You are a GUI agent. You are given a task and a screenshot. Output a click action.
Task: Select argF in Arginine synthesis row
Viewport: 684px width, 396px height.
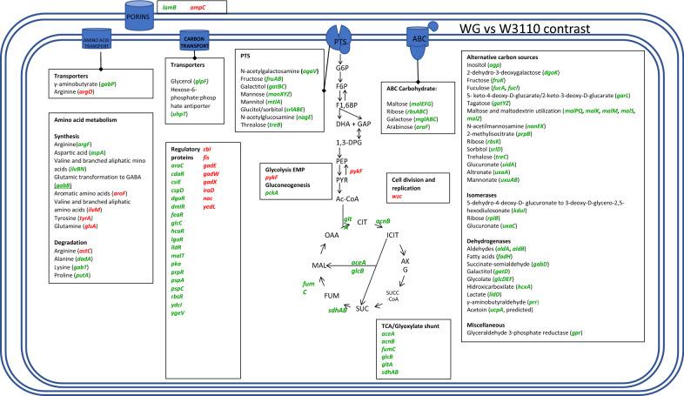[x=84, y=144]
